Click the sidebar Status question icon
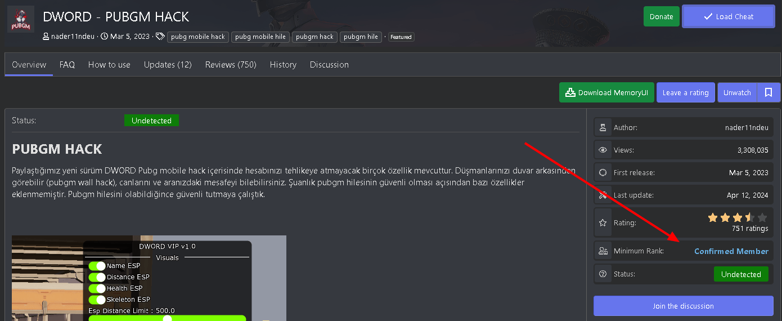782x321 pixels. [x=603, y=274]
